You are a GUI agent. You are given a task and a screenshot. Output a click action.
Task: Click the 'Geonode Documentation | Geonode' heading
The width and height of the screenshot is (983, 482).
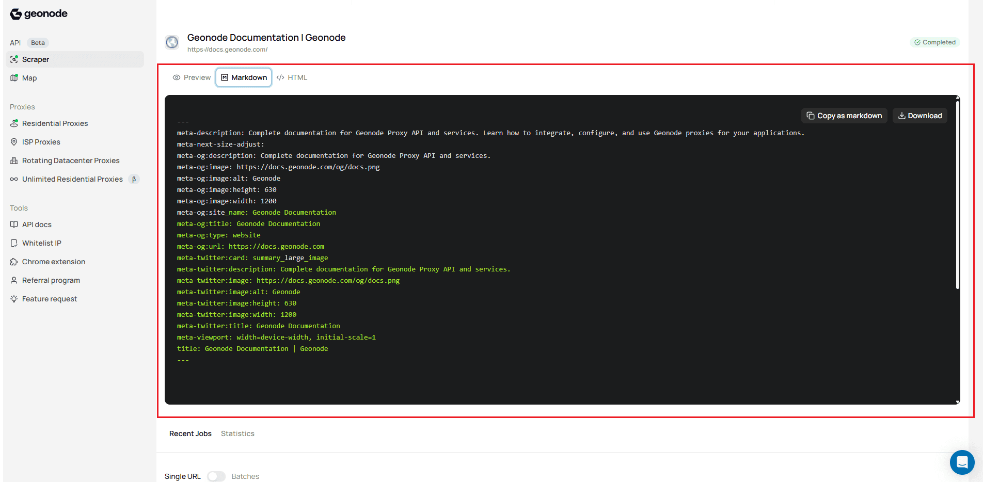(x=266, y=38)
